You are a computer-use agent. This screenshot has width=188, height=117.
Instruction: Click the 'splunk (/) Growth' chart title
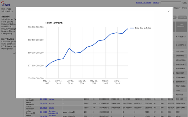54,23
